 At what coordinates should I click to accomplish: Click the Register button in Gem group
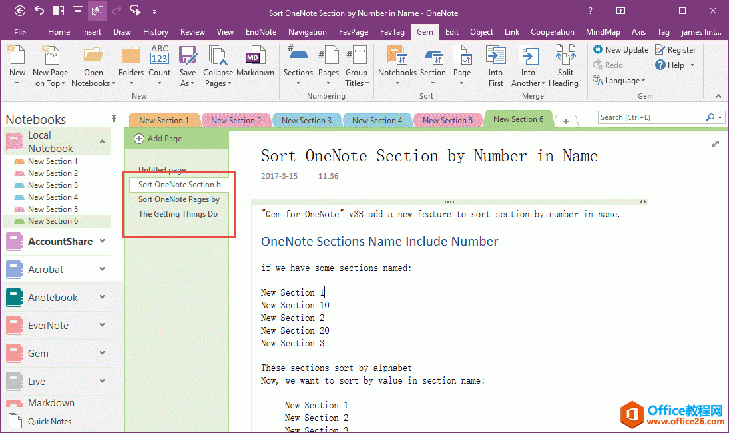tap(676, 50)
